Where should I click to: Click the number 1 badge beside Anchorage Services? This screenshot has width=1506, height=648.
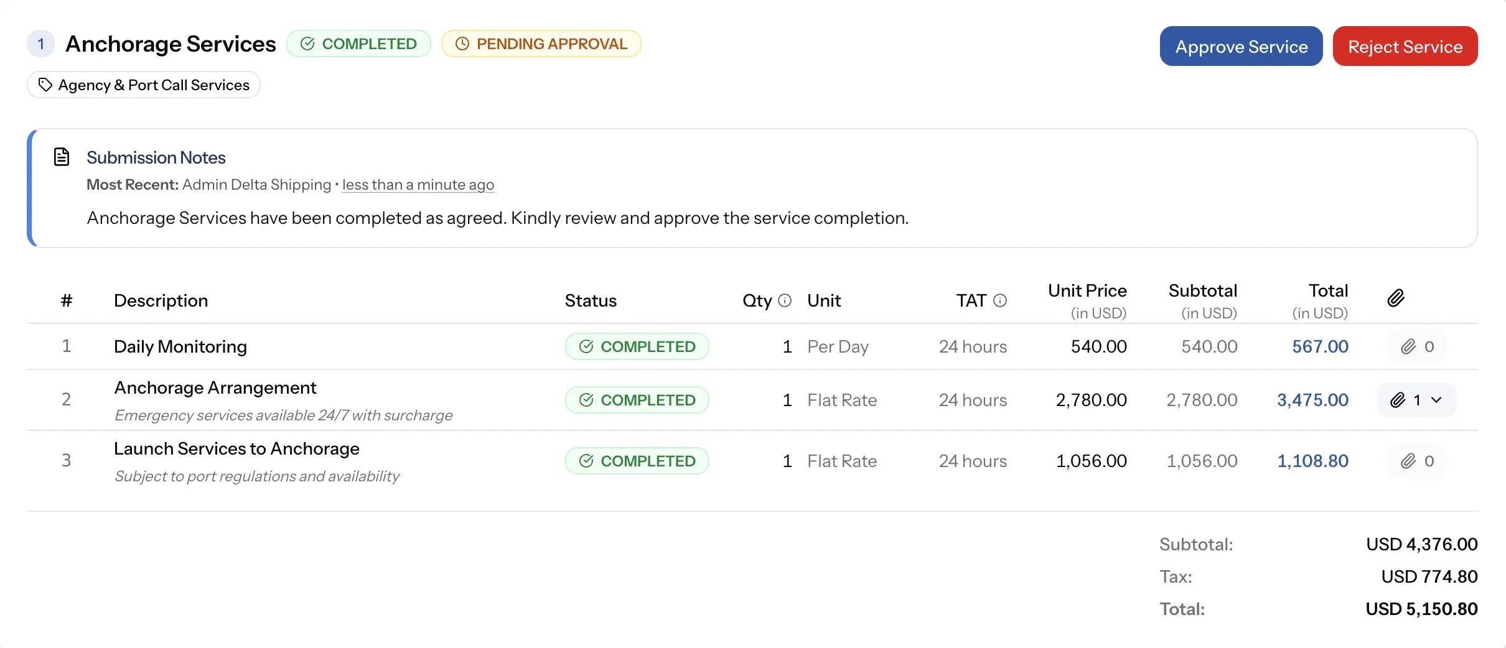click(x=41, y=44)
